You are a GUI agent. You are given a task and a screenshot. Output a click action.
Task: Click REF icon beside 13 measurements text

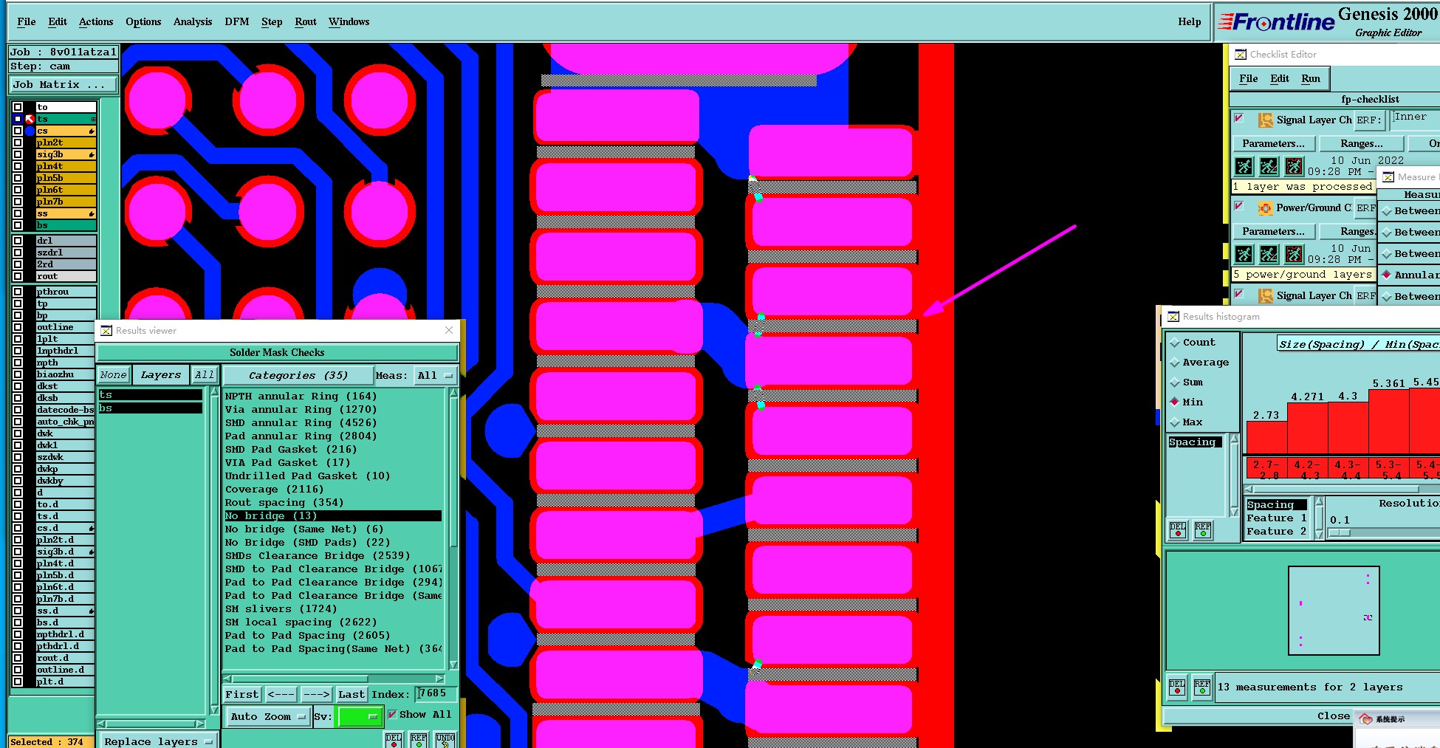pyautogui.click(x=1202, y=687)
